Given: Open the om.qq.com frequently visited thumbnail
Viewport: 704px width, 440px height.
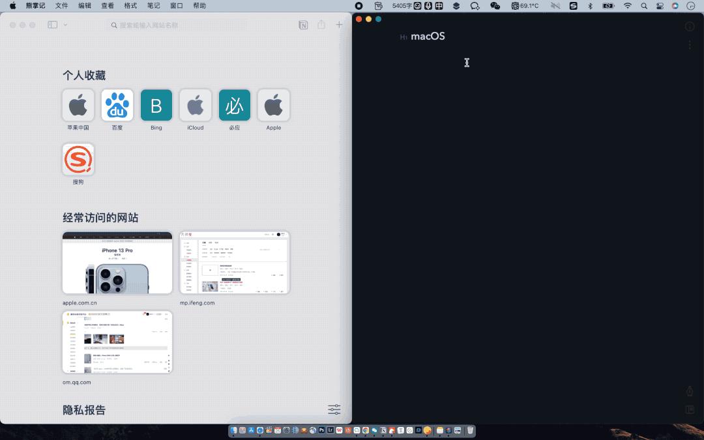Looking at the screenshot, I should [x=117, y=342].
